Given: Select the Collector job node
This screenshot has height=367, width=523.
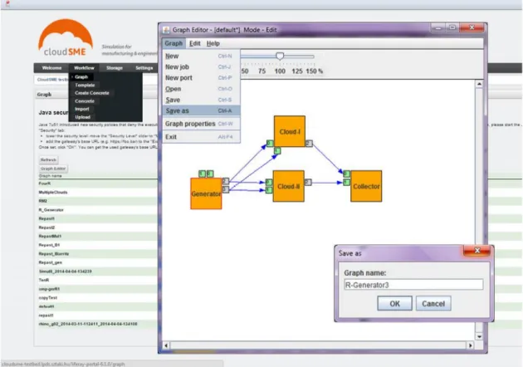Looking at the screenshot, I should [x=366, y=186].
